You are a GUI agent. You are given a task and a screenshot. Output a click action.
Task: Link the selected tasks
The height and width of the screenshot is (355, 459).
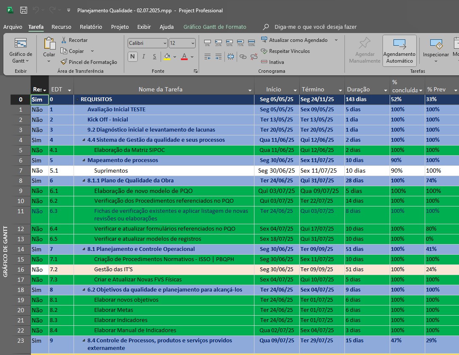(x=243, y=57)
